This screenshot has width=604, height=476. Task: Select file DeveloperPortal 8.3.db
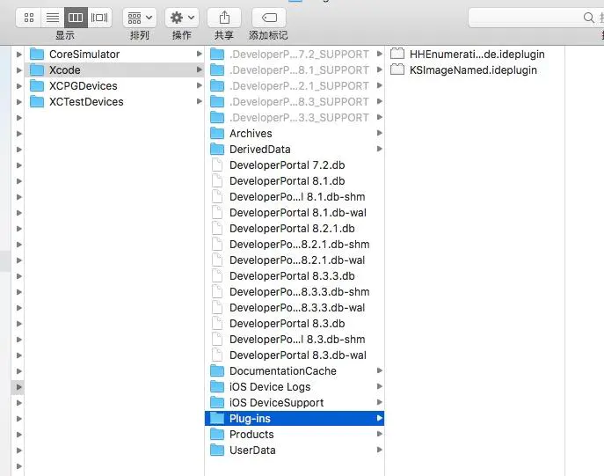coord(295,324)
